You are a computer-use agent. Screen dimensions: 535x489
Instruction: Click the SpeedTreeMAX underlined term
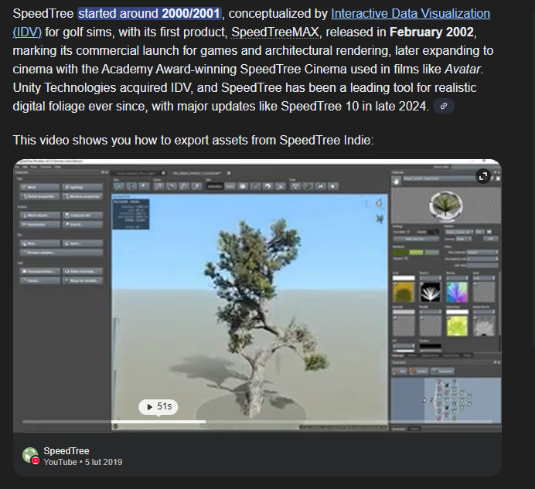[275, 32]
